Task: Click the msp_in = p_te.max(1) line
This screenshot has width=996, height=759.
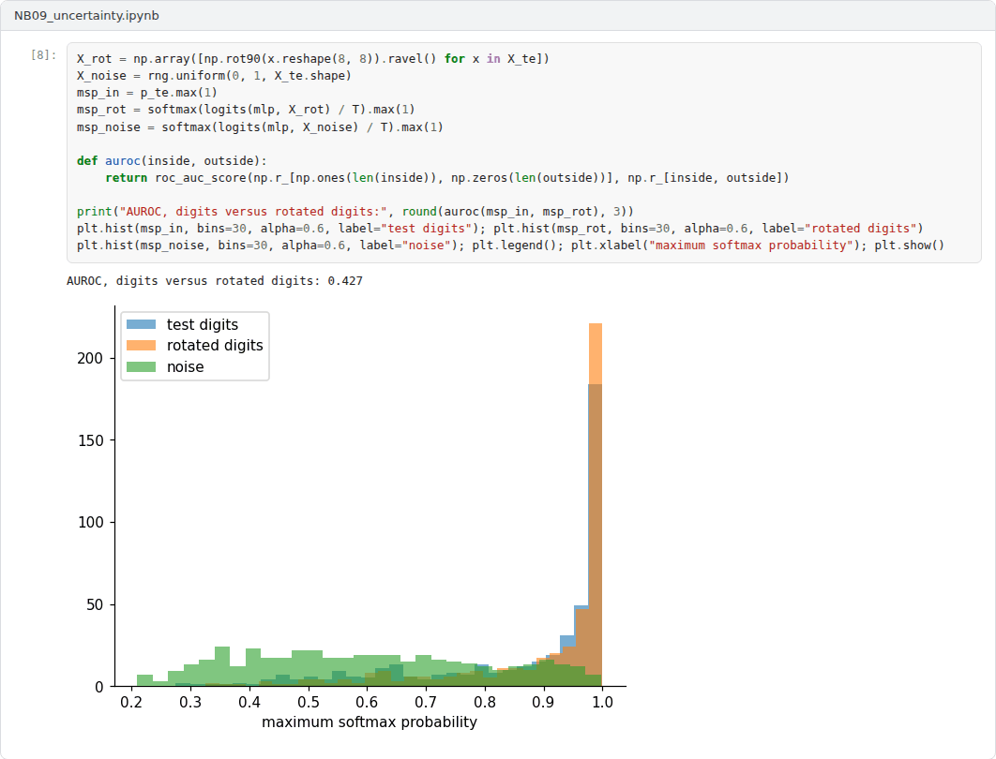Action: click(x=146, y=93)
